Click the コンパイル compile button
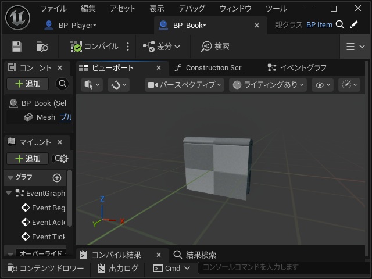Screen dimensions: 372x279 [x=94, y=46]
